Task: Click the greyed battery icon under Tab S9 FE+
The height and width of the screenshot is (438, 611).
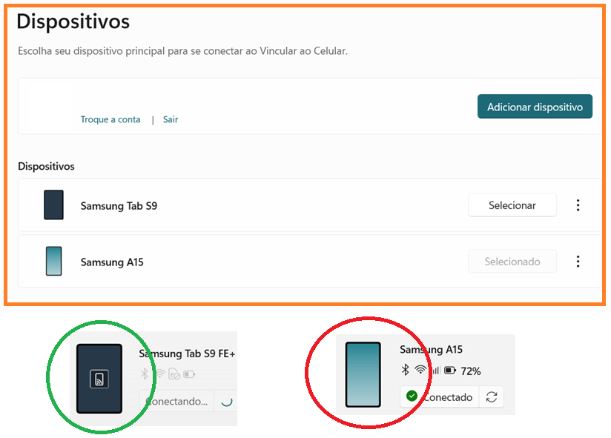Action: (189, 374)
